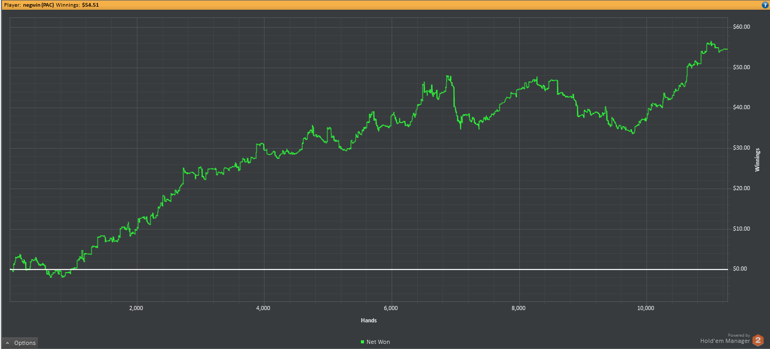Select the $10.00 axis label
Image resolution: width=770 pixels, height=349 pixels.
(x=741, y=229)
